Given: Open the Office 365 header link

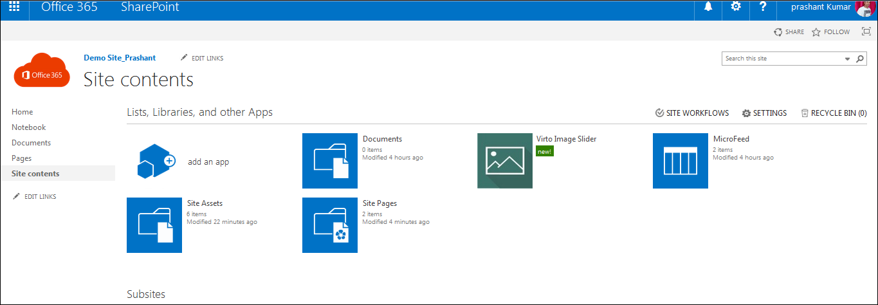Looking at the screenshot, I should (x=69, y=7).
